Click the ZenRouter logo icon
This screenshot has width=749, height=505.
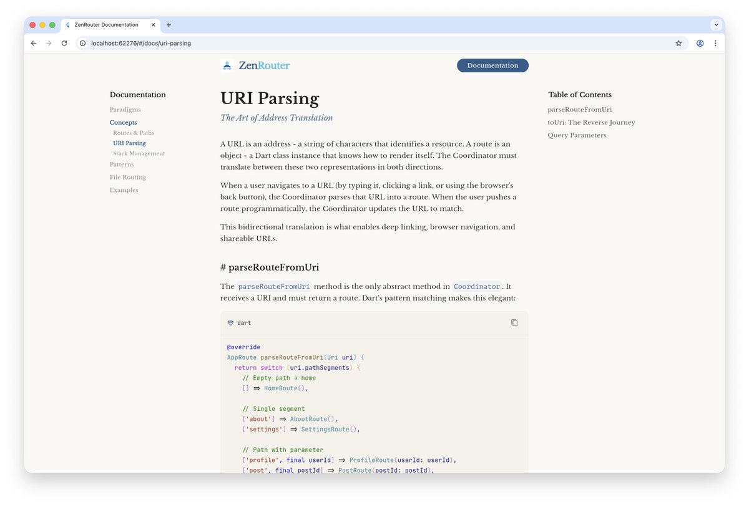(227, 65)
